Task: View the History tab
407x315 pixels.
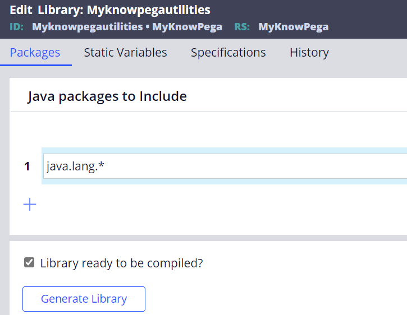Action: pyautogui.click(x=309, y=52)
